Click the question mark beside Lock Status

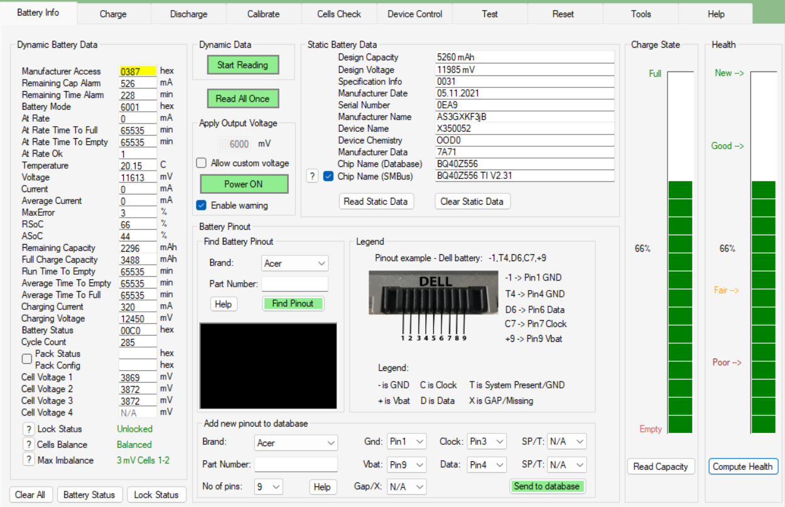[28, 429]
